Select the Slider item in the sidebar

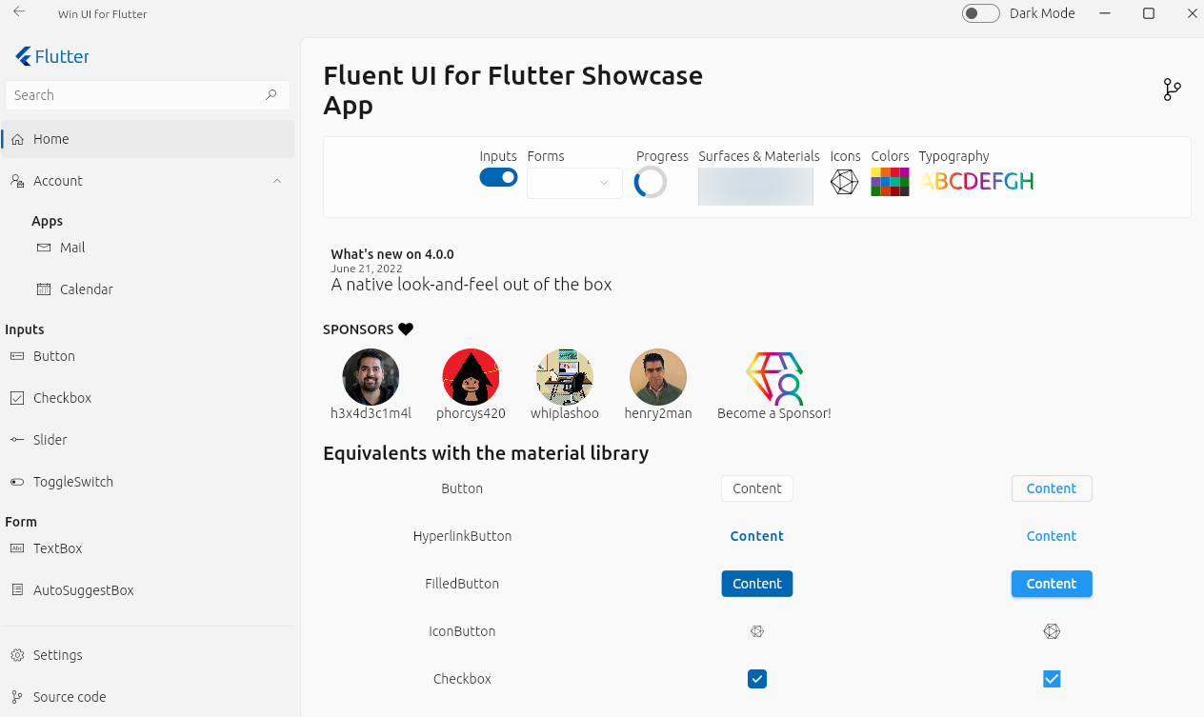click(51, 439)
